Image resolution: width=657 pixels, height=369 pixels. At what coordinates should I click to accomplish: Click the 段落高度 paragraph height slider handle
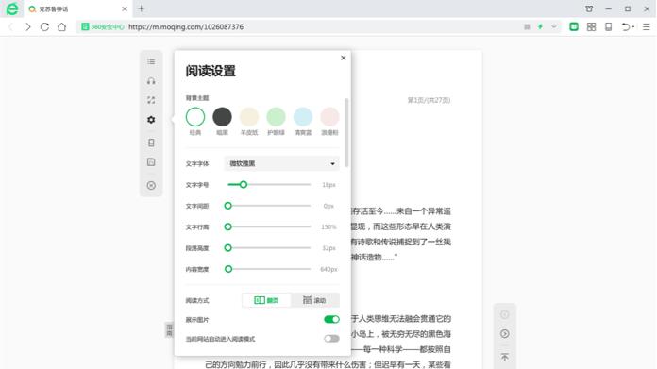(227, 248)
